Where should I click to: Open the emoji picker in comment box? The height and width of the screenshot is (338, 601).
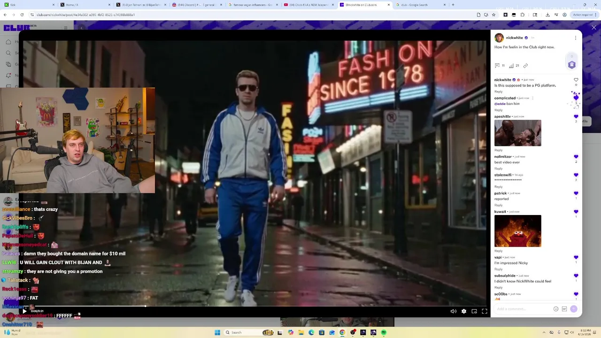click(556, 309)
